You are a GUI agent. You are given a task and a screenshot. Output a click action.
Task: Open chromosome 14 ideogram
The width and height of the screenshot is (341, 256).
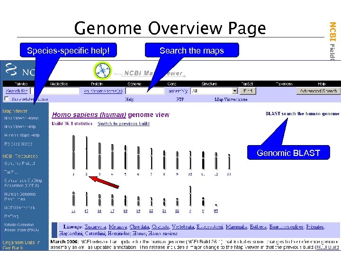point(73,199)
